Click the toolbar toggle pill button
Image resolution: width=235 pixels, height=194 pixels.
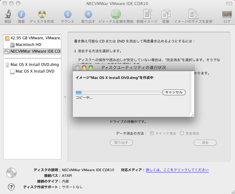pos(229,3)
